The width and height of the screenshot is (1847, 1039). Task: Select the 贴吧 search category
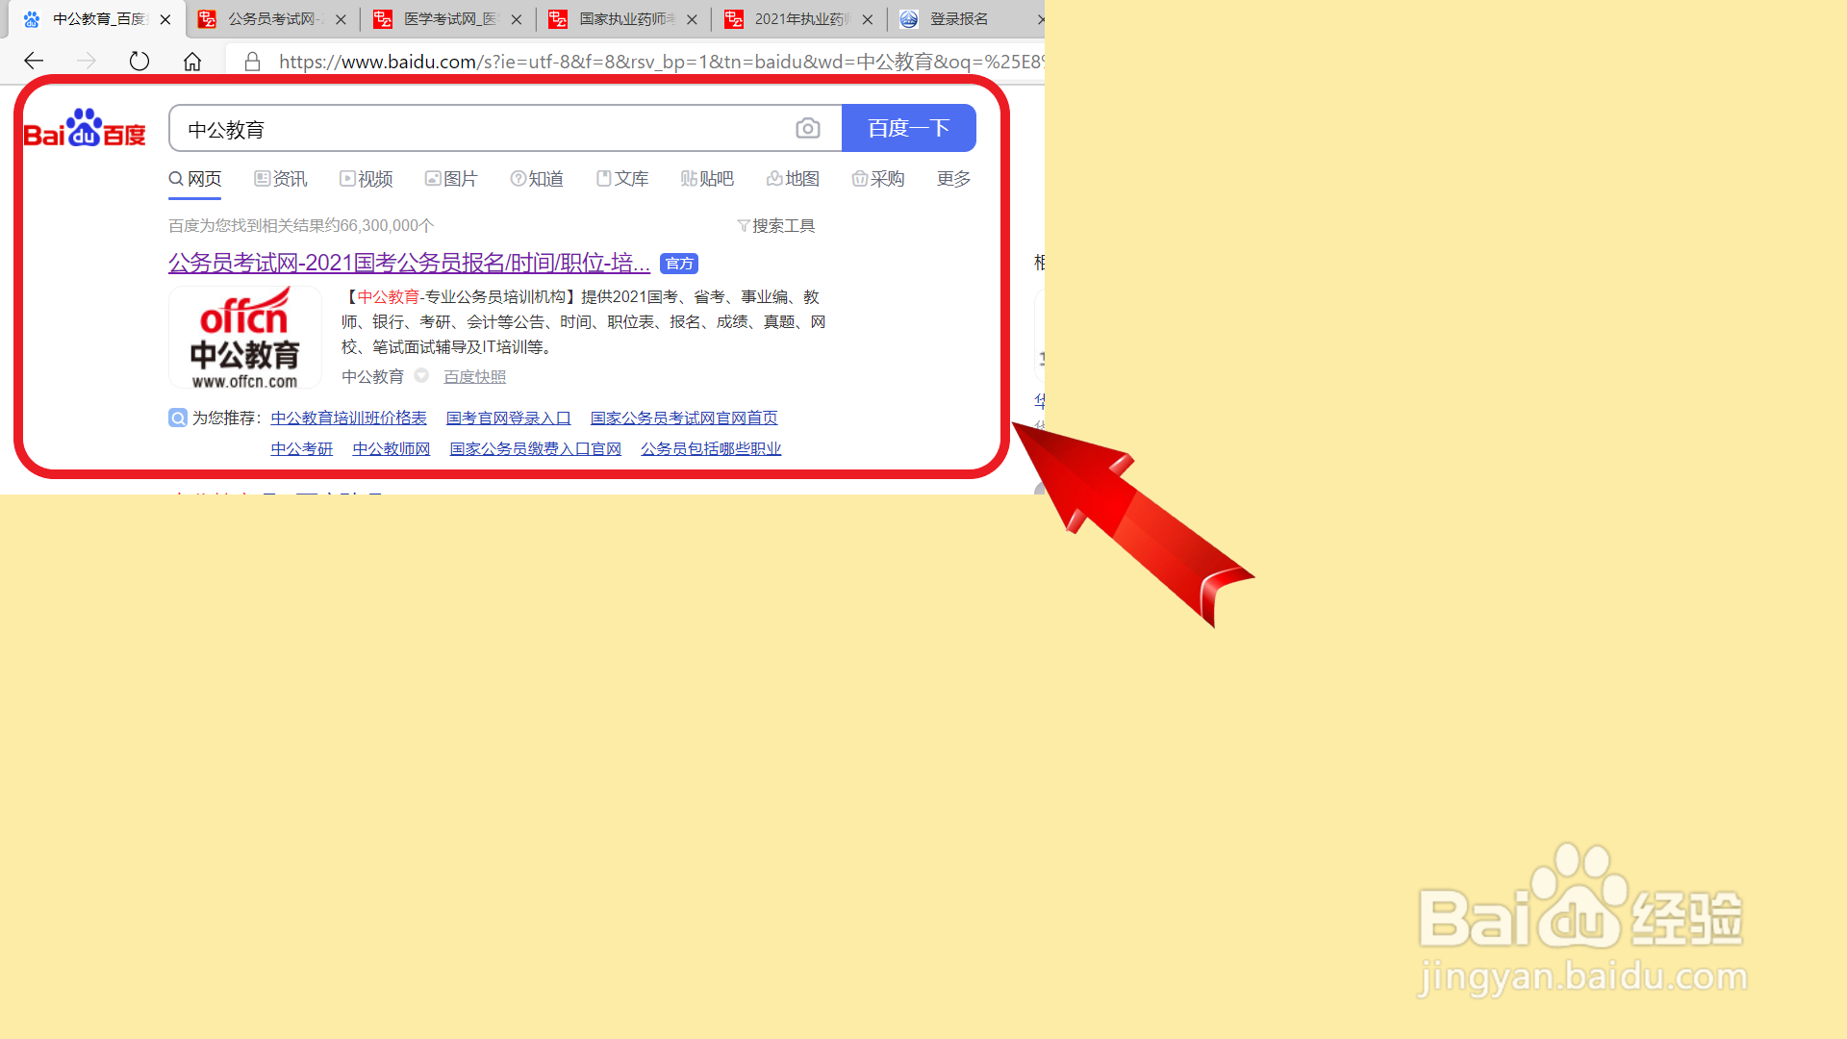point(707,179)
